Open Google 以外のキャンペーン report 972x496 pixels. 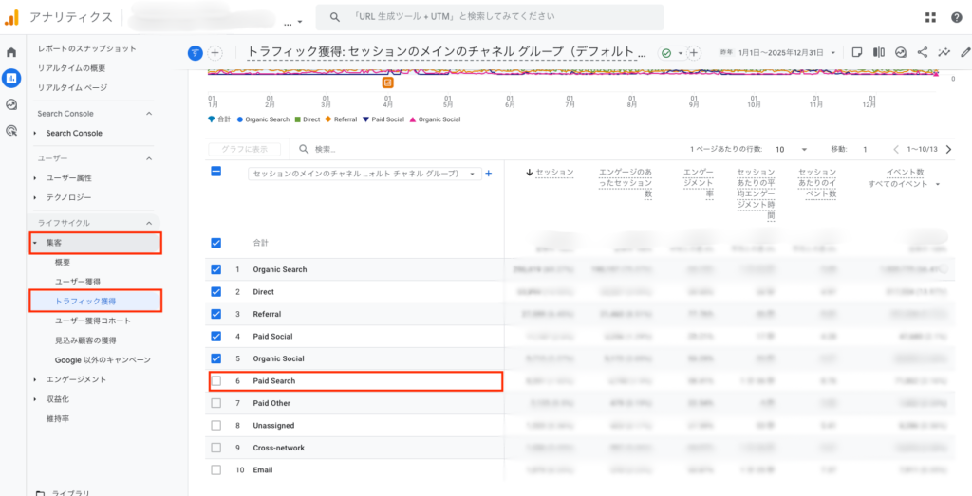coord(103,359)
